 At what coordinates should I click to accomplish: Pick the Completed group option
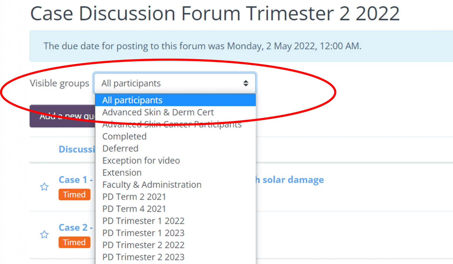pyautogui.click(x=124, y=136)
